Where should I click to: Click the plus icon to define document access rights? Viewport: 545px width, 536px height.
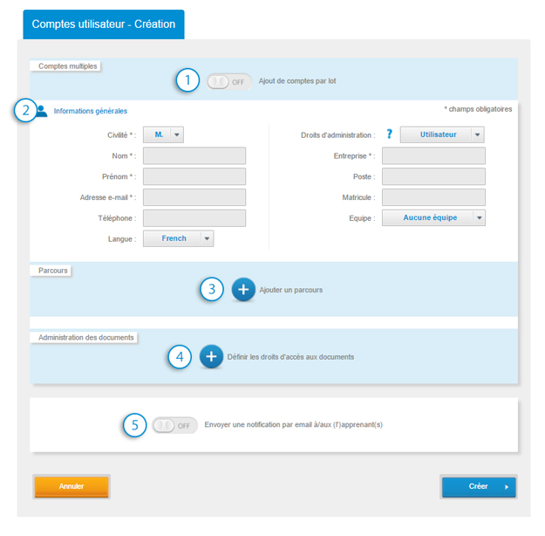click(211, 356)
